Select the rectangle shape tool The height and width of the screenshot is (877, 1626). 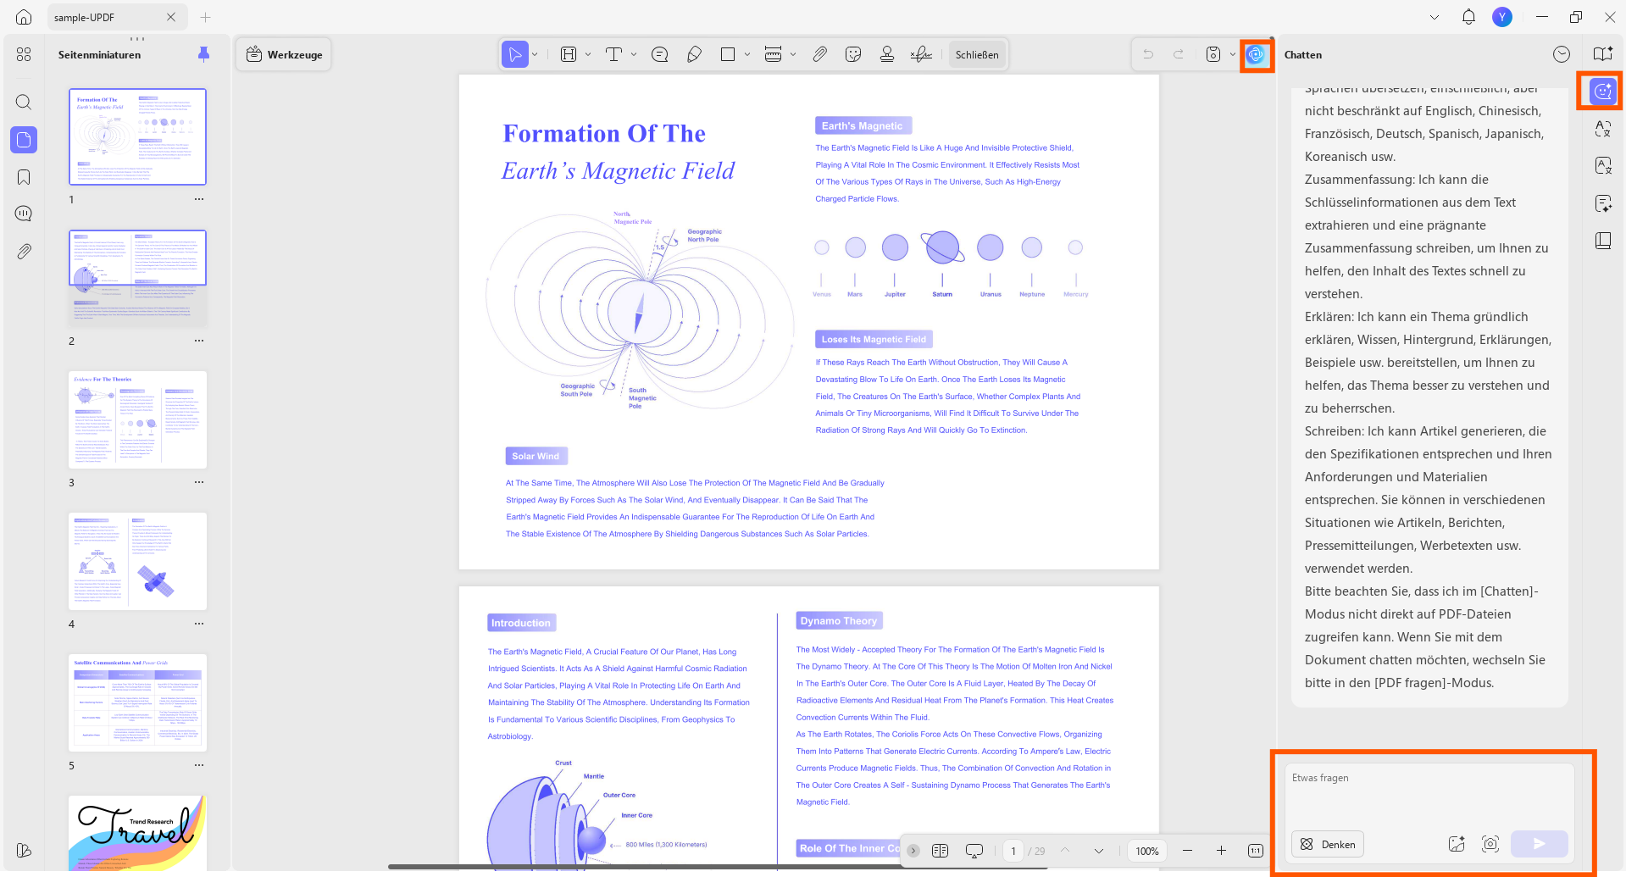coord(728,54)
